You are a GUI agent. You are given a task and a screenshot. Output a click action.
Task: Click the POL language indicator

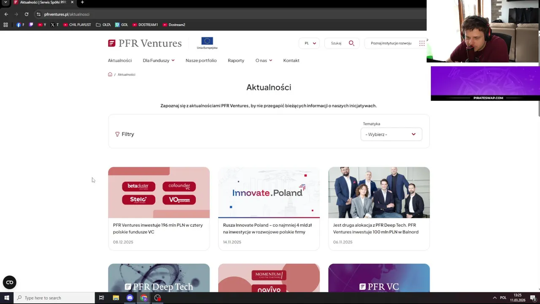(503, 298)
